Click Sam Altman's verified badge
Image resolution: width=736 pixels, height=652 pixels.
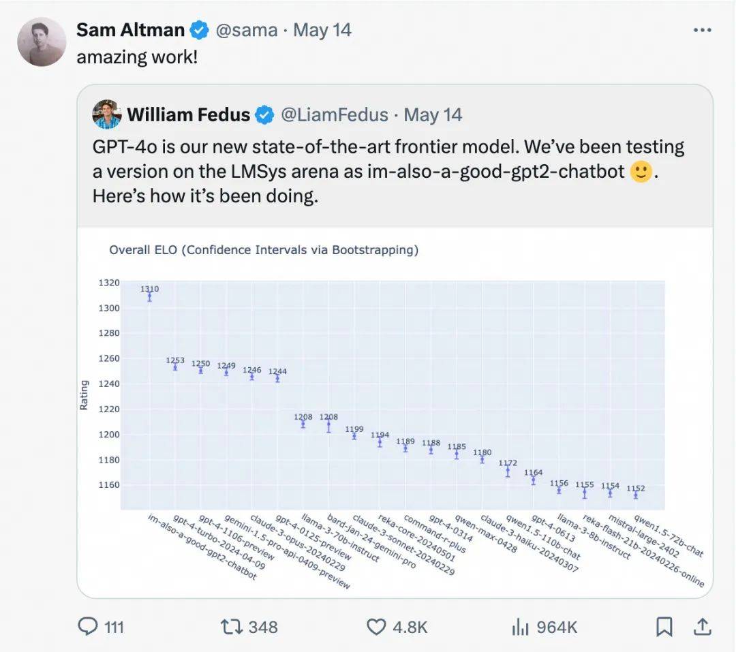(199, 30)
